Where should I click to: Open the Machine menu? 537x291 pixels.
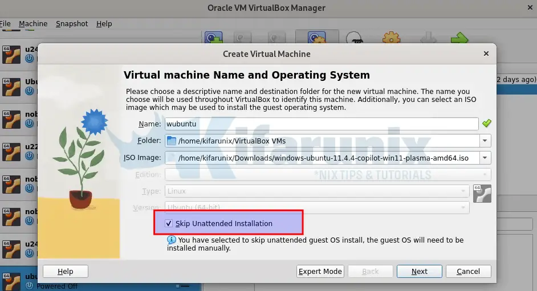point(33,23)
